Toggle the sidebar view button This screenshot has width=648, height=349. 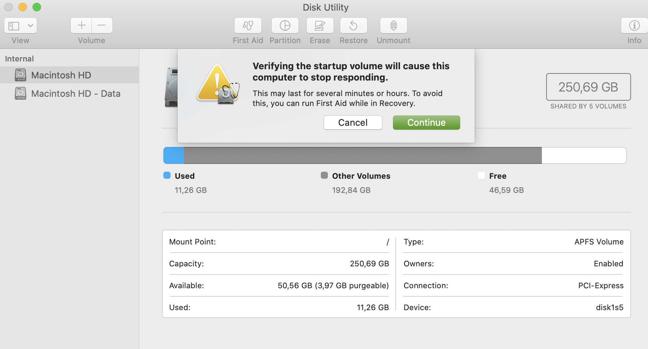pos(14,25)
